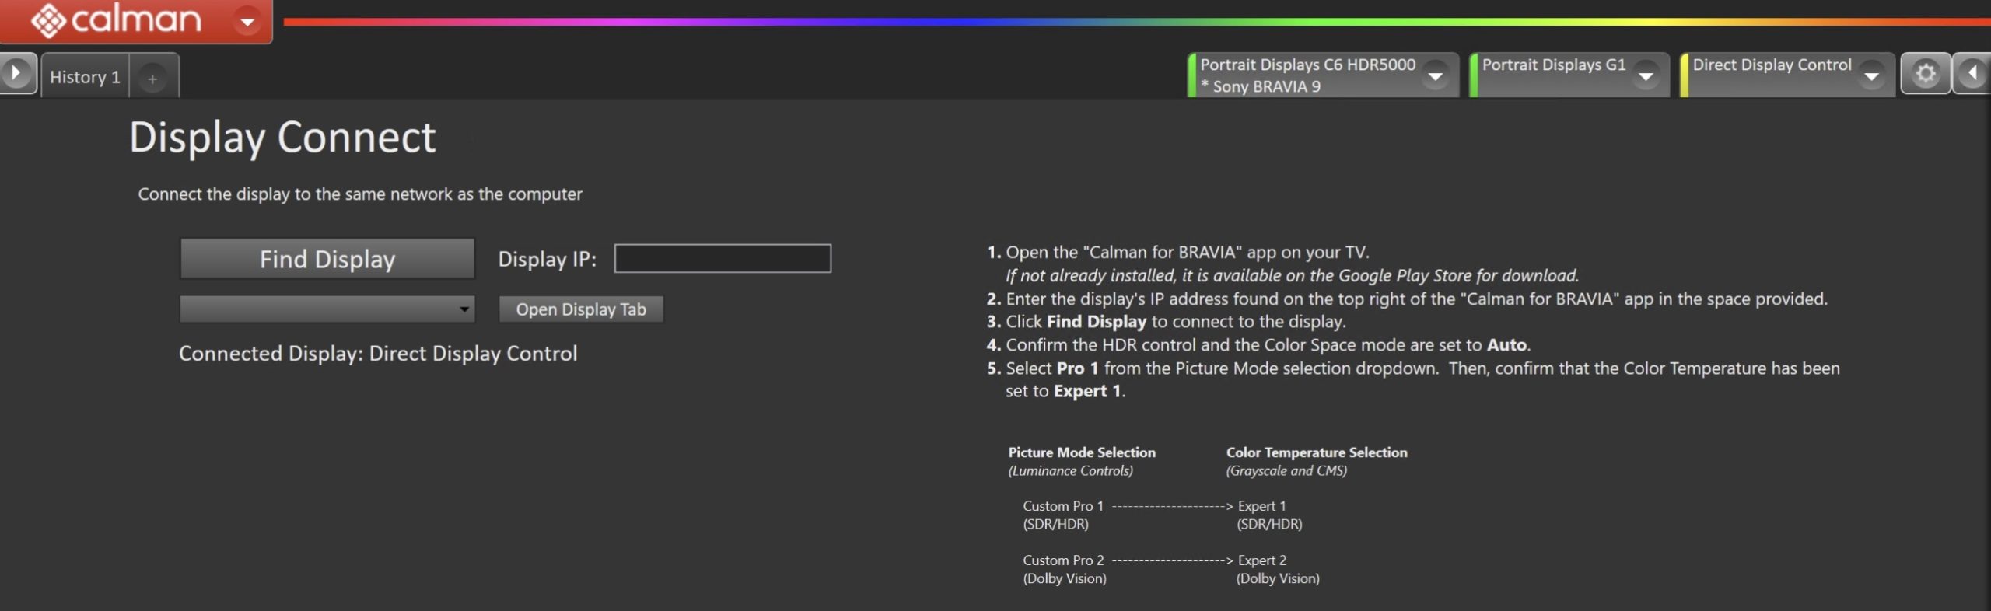Click the right-side panel collapse arrow
Screen dimensions: 1991x611
click(1973, 74)
